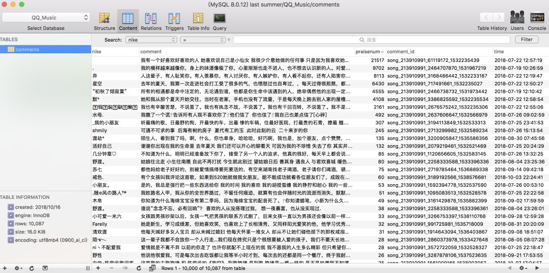Click praisenum cell 492
This screenshot has width=549, height=273.
[x=380, y=115]
